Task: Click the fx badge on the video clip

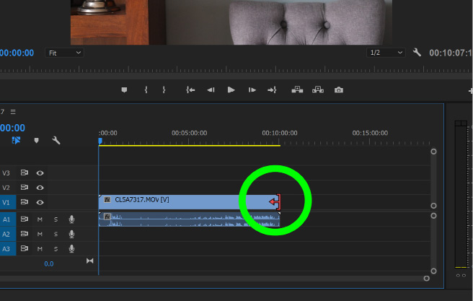Action: [107, 199]
